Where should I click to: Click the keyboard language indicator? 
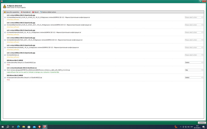point(191,127)
